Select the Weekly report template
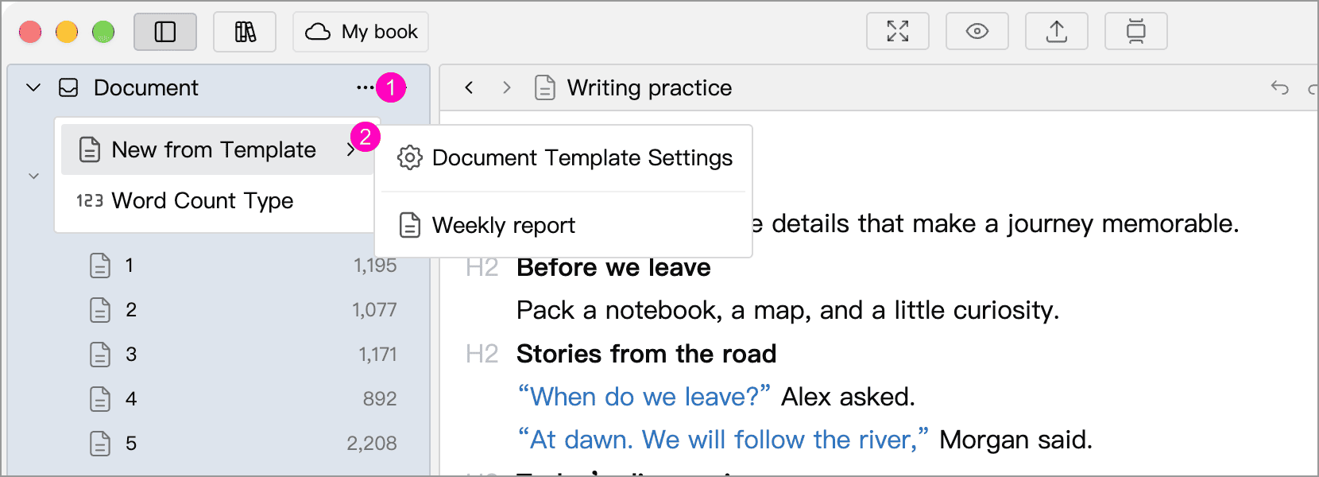This screenshot has width=1319, height=477. tap(563, 225)
